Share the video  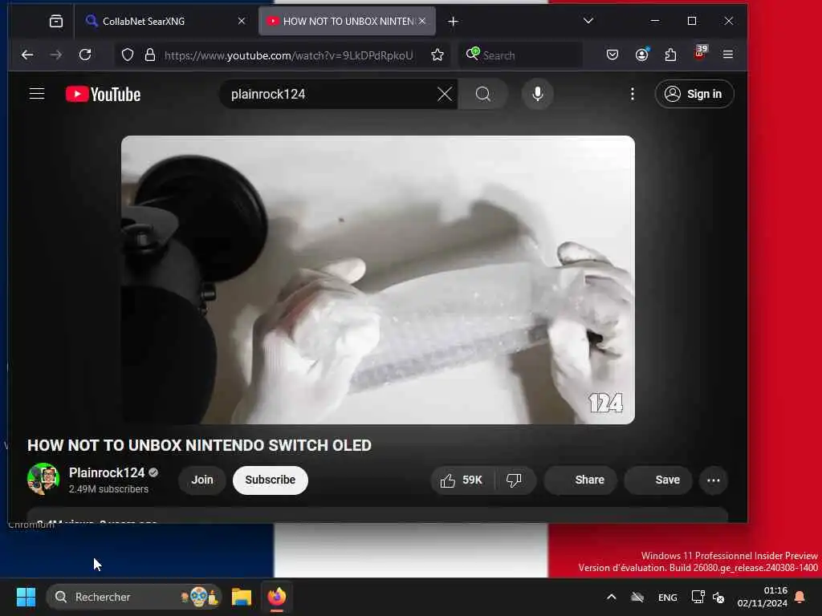pyautogui.click(x=580, y=480)
